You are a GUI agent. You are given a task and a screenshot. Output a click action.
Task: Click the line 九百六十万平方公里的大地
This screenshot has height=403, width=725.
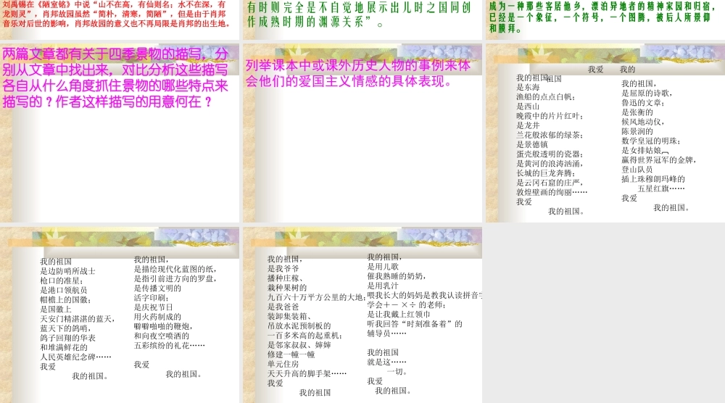point(317,297)
